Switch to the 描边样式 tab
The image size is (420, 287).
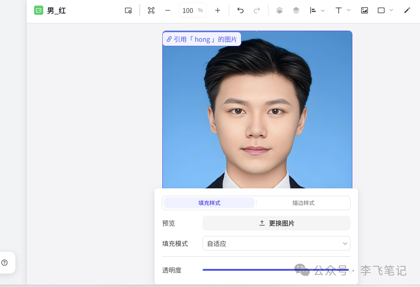pos(303,203)
